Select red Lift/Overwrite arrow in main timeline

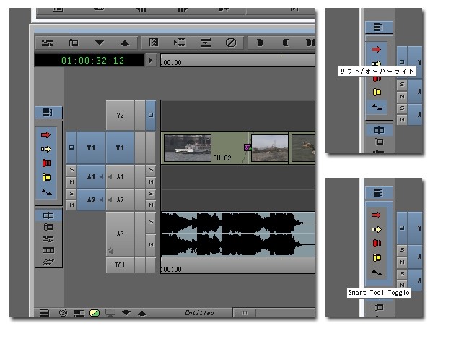pos(45,134)
